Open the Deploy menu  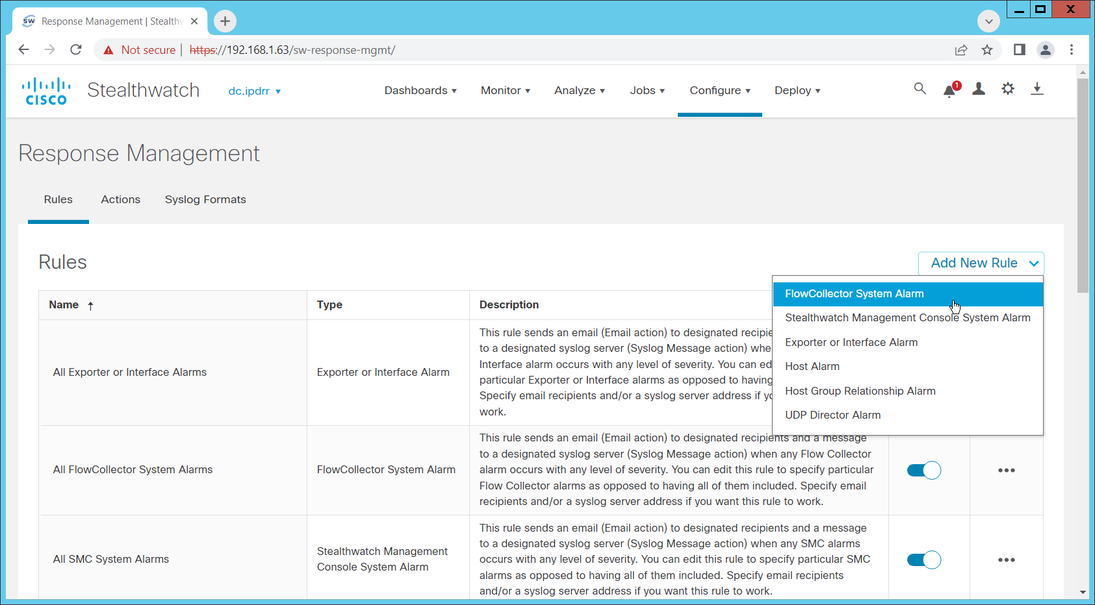(797, 90)
